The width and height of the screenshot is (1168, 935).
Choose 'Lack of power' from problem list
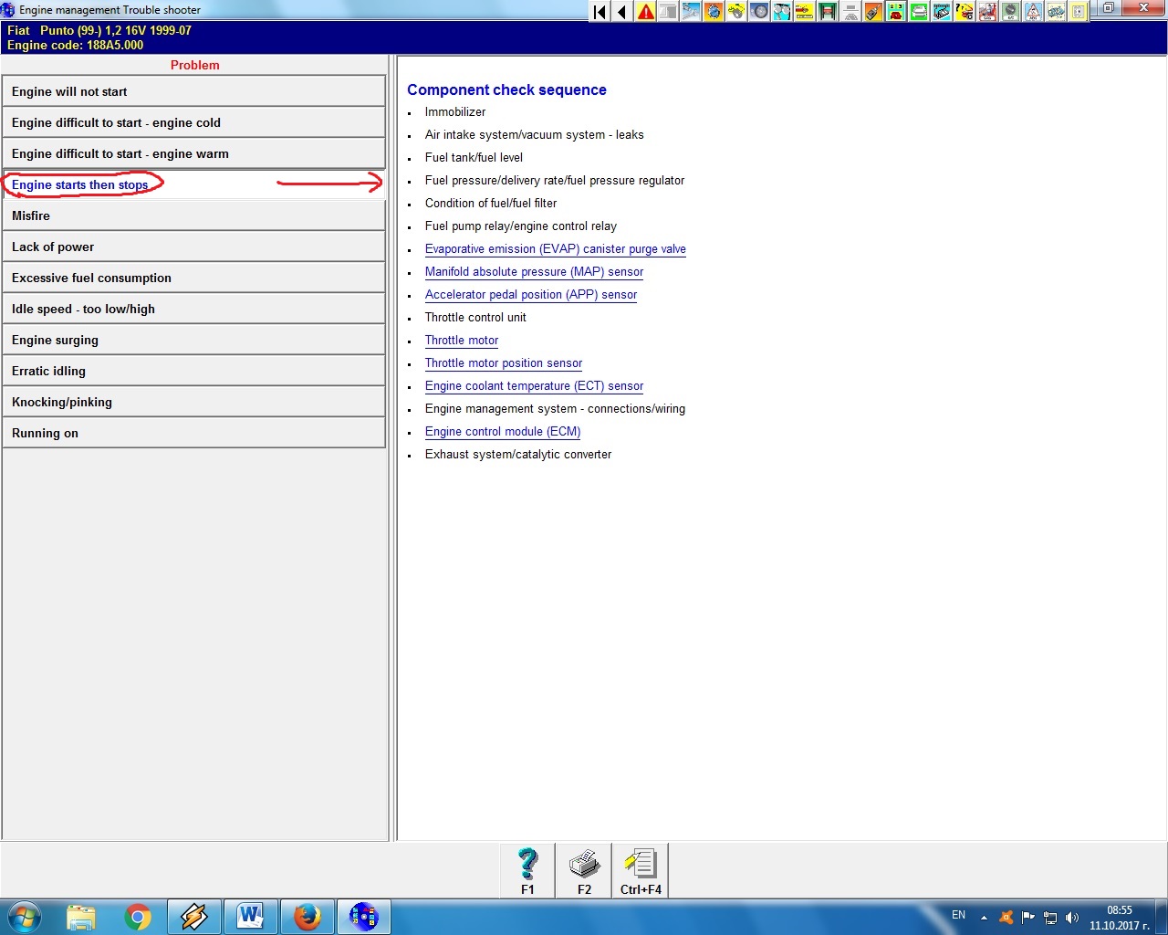193,247
